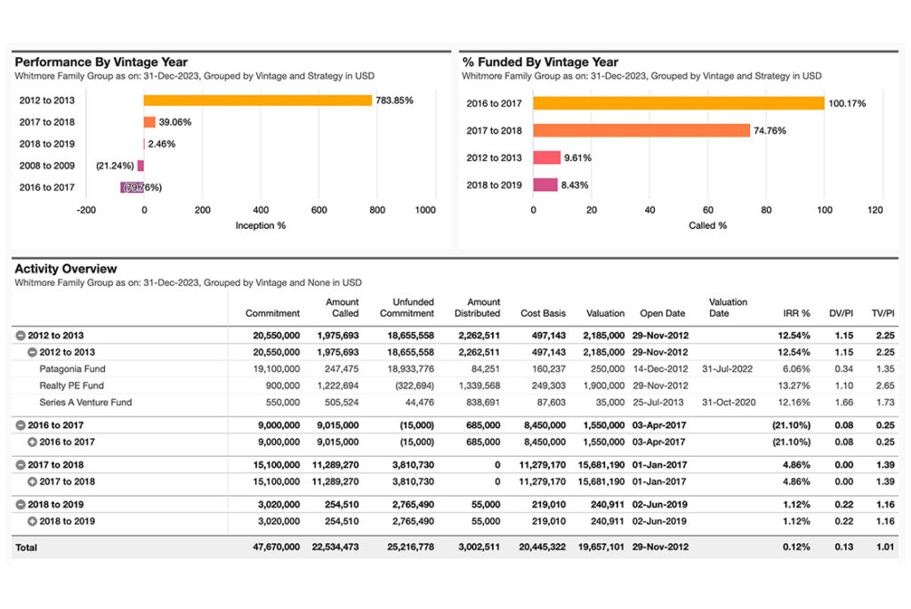The height and width of the screenshot is (609, 911).
Task: Collapse the top-level 2017 to 2018 group
Action: click(20, 466)
